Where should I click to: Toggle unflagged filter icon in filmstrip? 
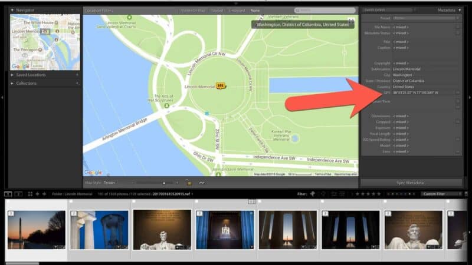(323, 194)
